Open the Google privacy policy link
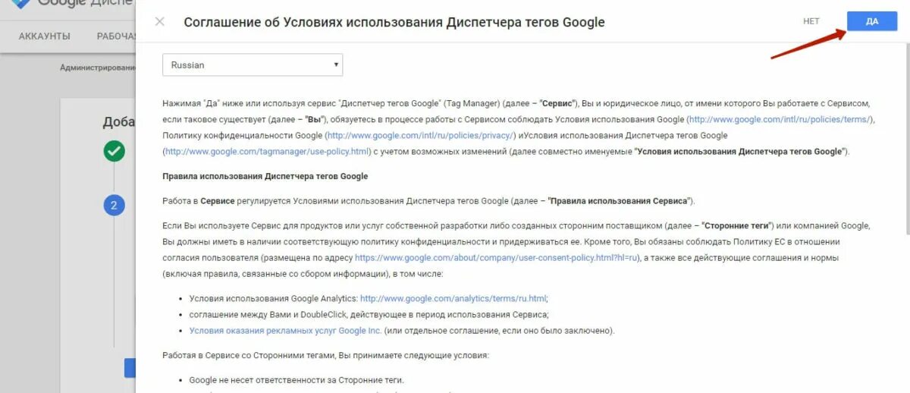Image resolution: width=910 pixels, height=393 pixels. tap(420, 135)
